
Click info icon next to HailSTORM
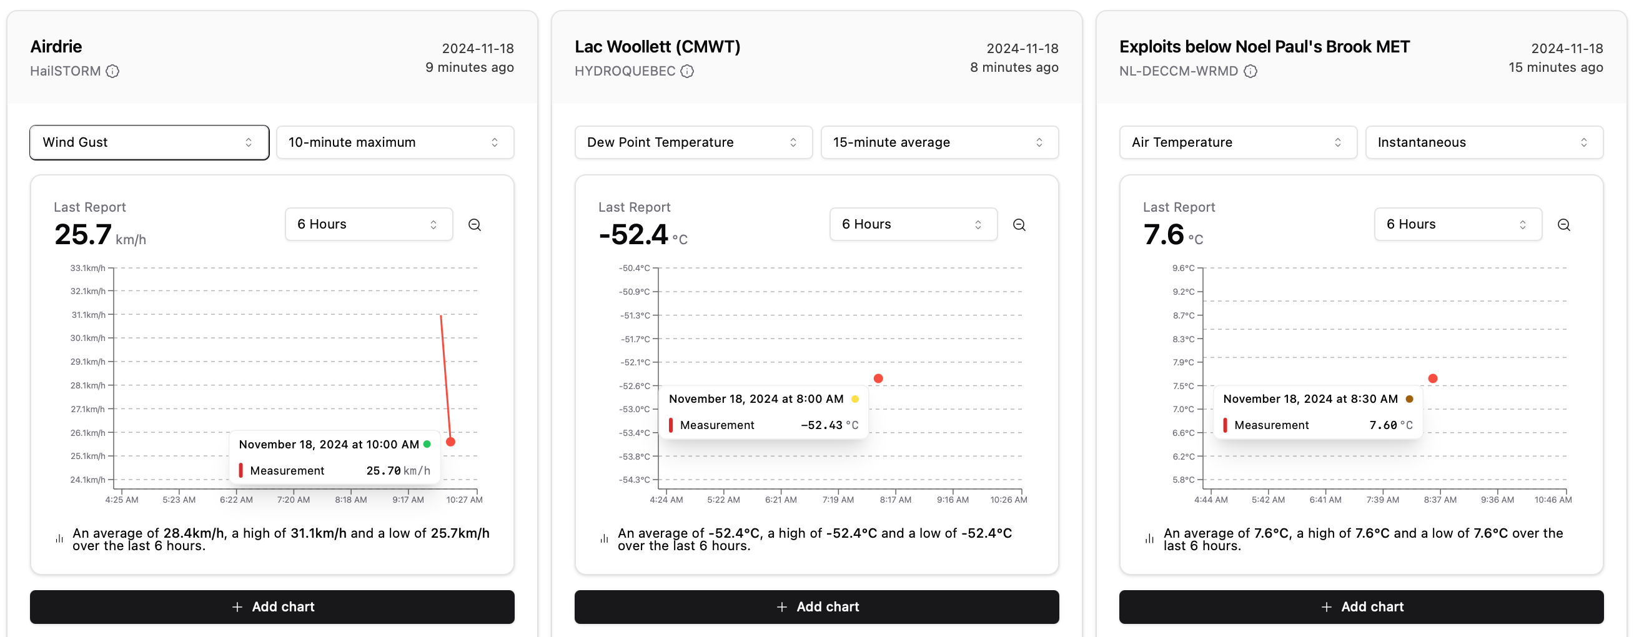point(112,71)
